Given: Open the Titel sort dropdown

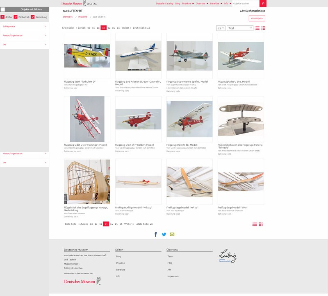Looking at the screenshot, I should [x=240, y=28].
